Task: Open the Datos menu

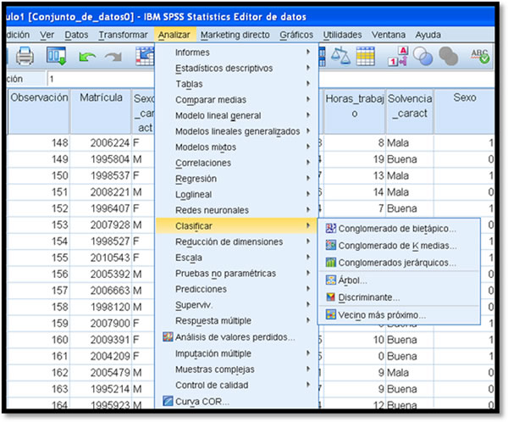Action: click(x=76, y=35)
